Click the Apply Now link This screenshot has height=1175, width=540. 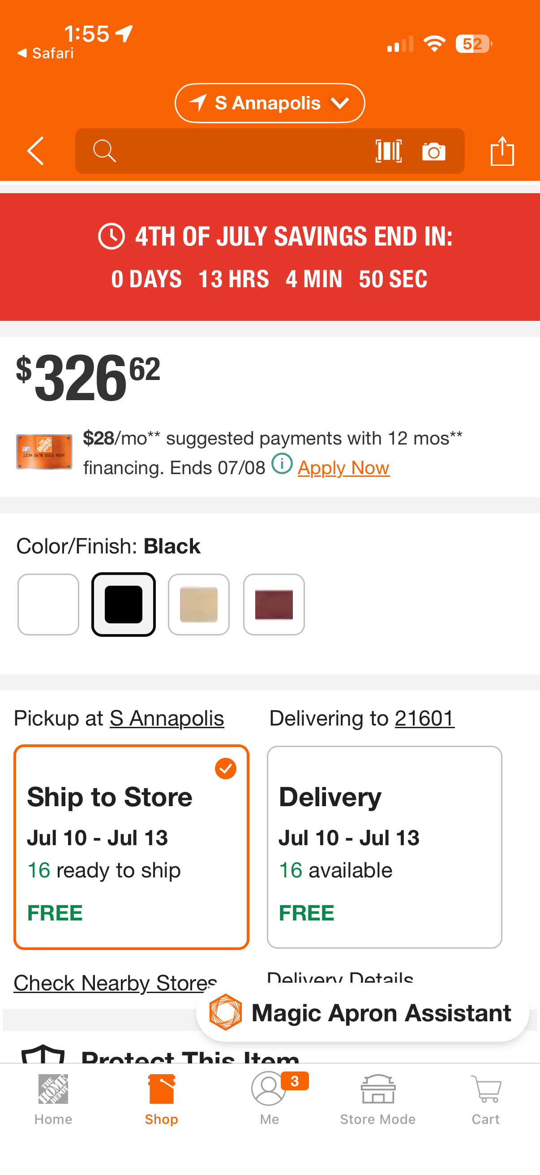pos(343,468)
